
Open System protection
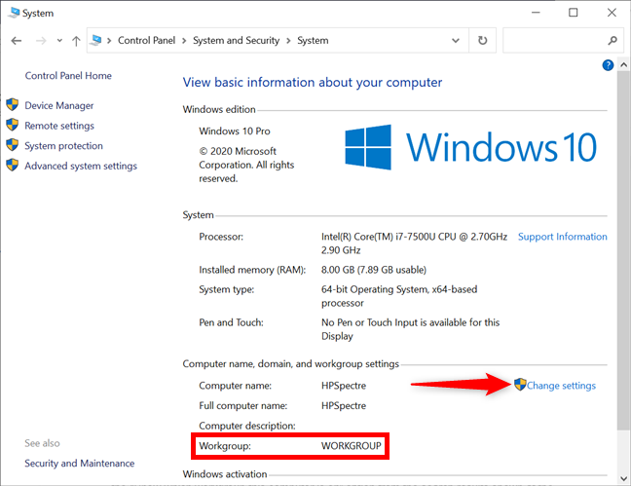pyautogui.click(x=63, y=146)
